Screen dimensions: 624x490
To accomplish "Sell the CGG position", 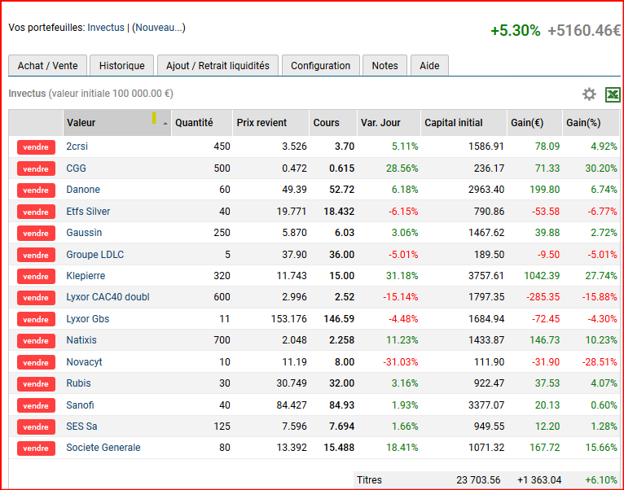I will coord(36,168).
